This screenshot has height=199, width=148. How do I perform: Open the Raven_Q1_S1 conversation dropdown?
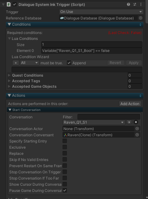[x=94, y=122]
